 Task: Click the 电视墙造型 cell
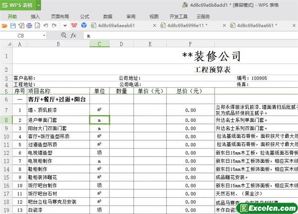[x=58, y=153]
